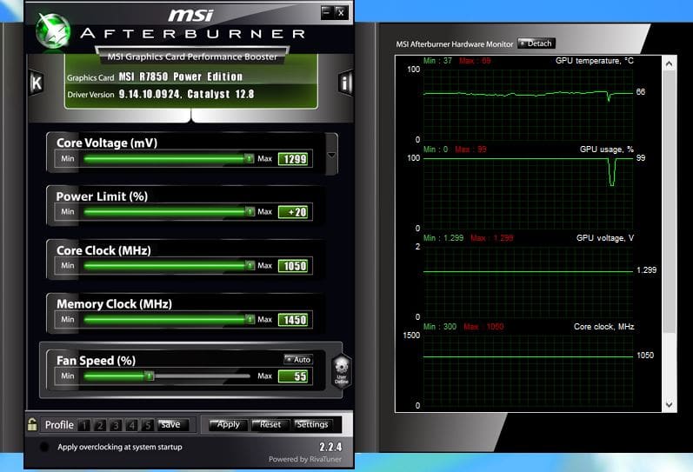The image size is (693, 472).
Task: Click the GPU usage graph
Action: [x=528, y=193]
